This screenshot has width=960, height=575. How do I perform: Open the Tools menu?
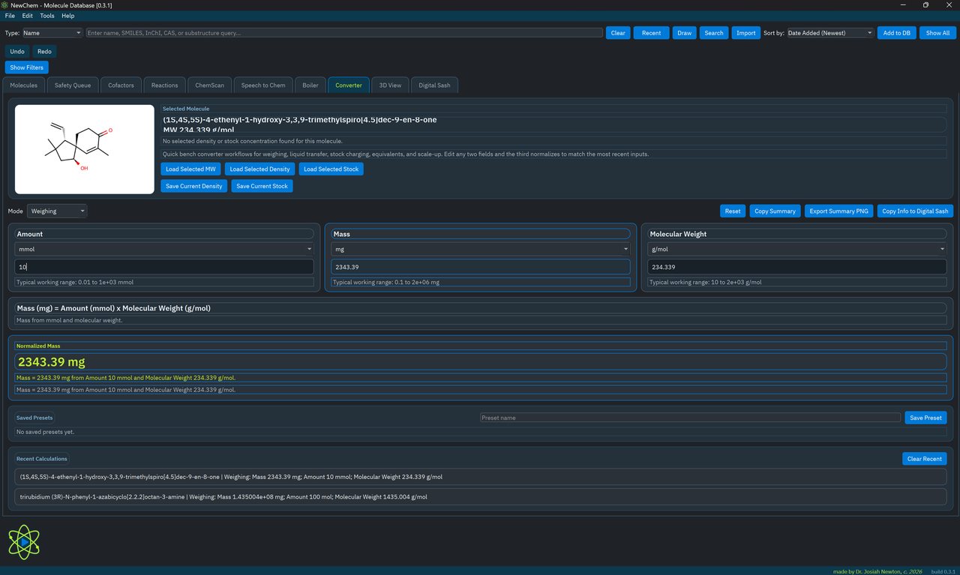click(x=47, y=15)
